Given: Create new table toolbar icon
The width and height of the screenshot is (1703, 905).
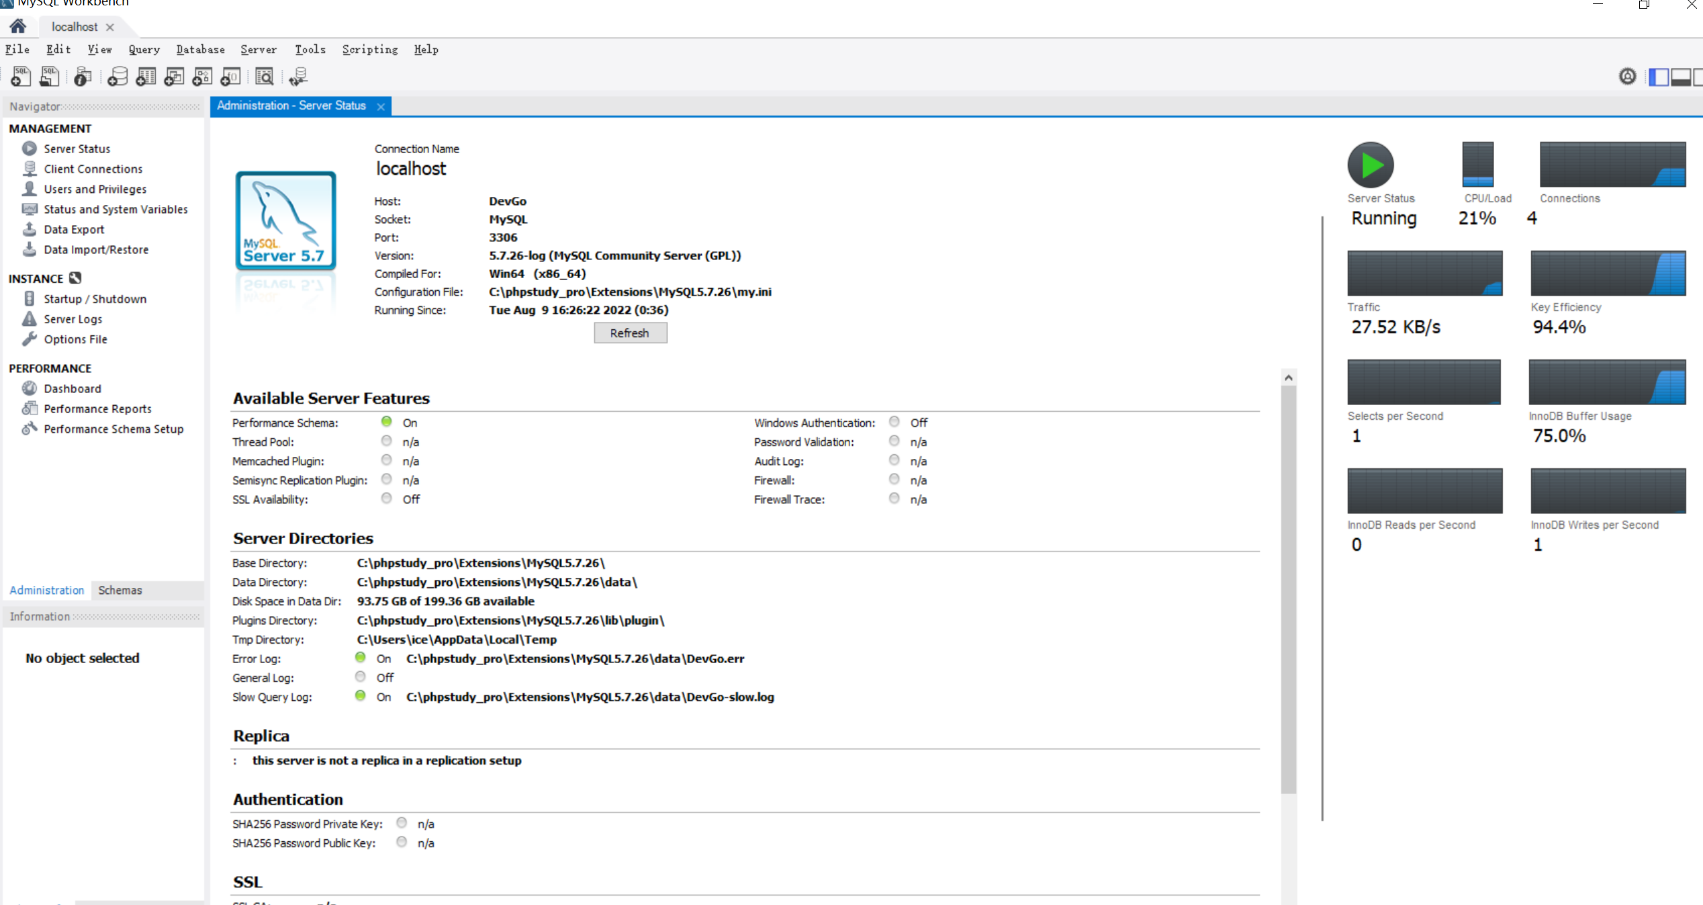Looking at the screenshot, I should [146, 77].
